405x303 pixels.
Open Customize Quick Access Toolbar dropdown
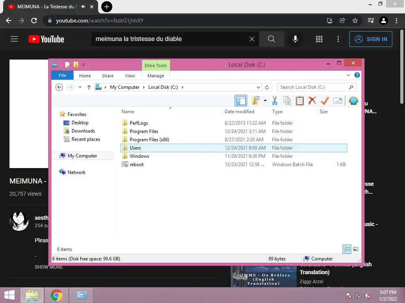point(84,65)
